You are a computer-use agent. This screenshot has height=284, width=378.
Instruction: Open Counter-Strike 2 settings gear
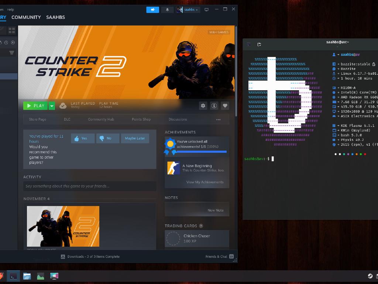203,106
